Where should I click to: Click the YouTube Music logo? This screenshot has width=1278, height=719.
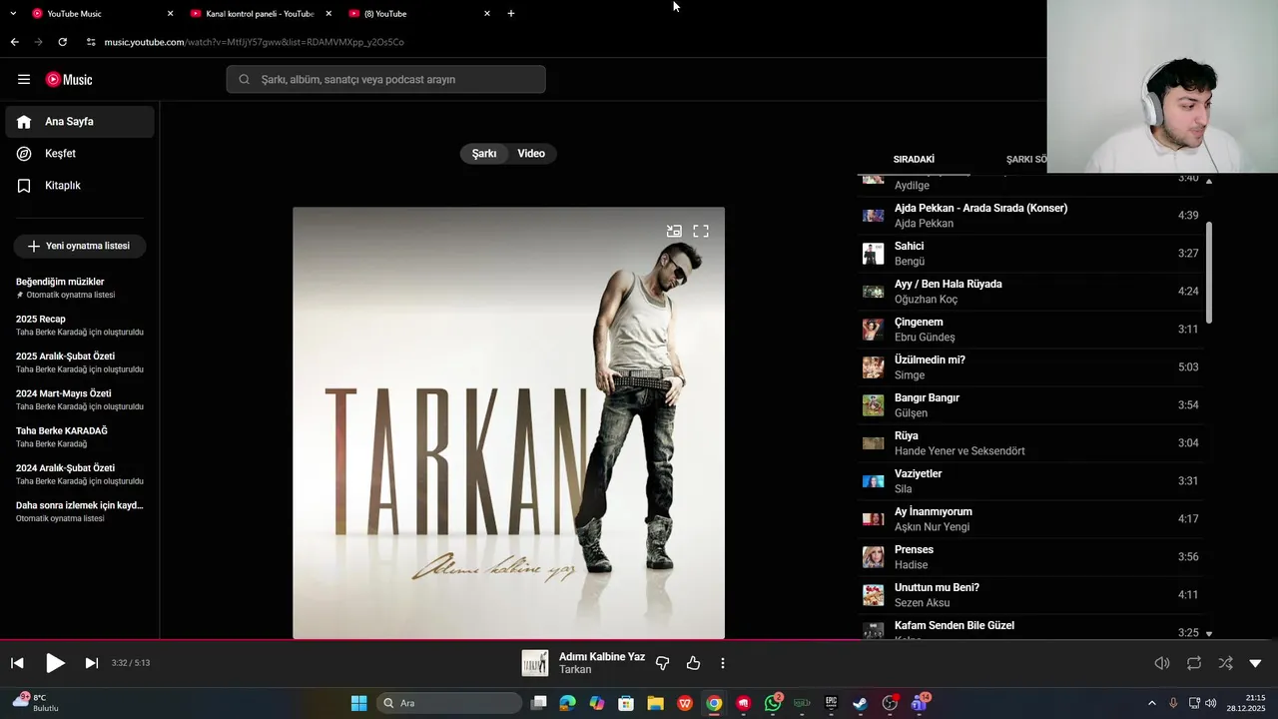click(x=69, y=80)
